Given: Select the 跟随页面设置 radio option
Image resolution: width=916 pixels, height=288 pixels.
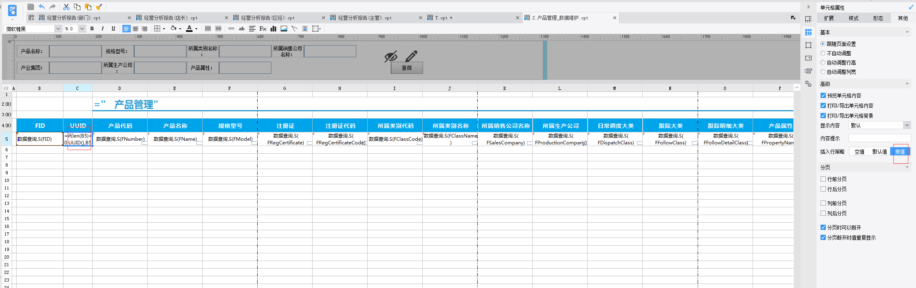Looking at the screenshot, I should click(x=823, y=44).
